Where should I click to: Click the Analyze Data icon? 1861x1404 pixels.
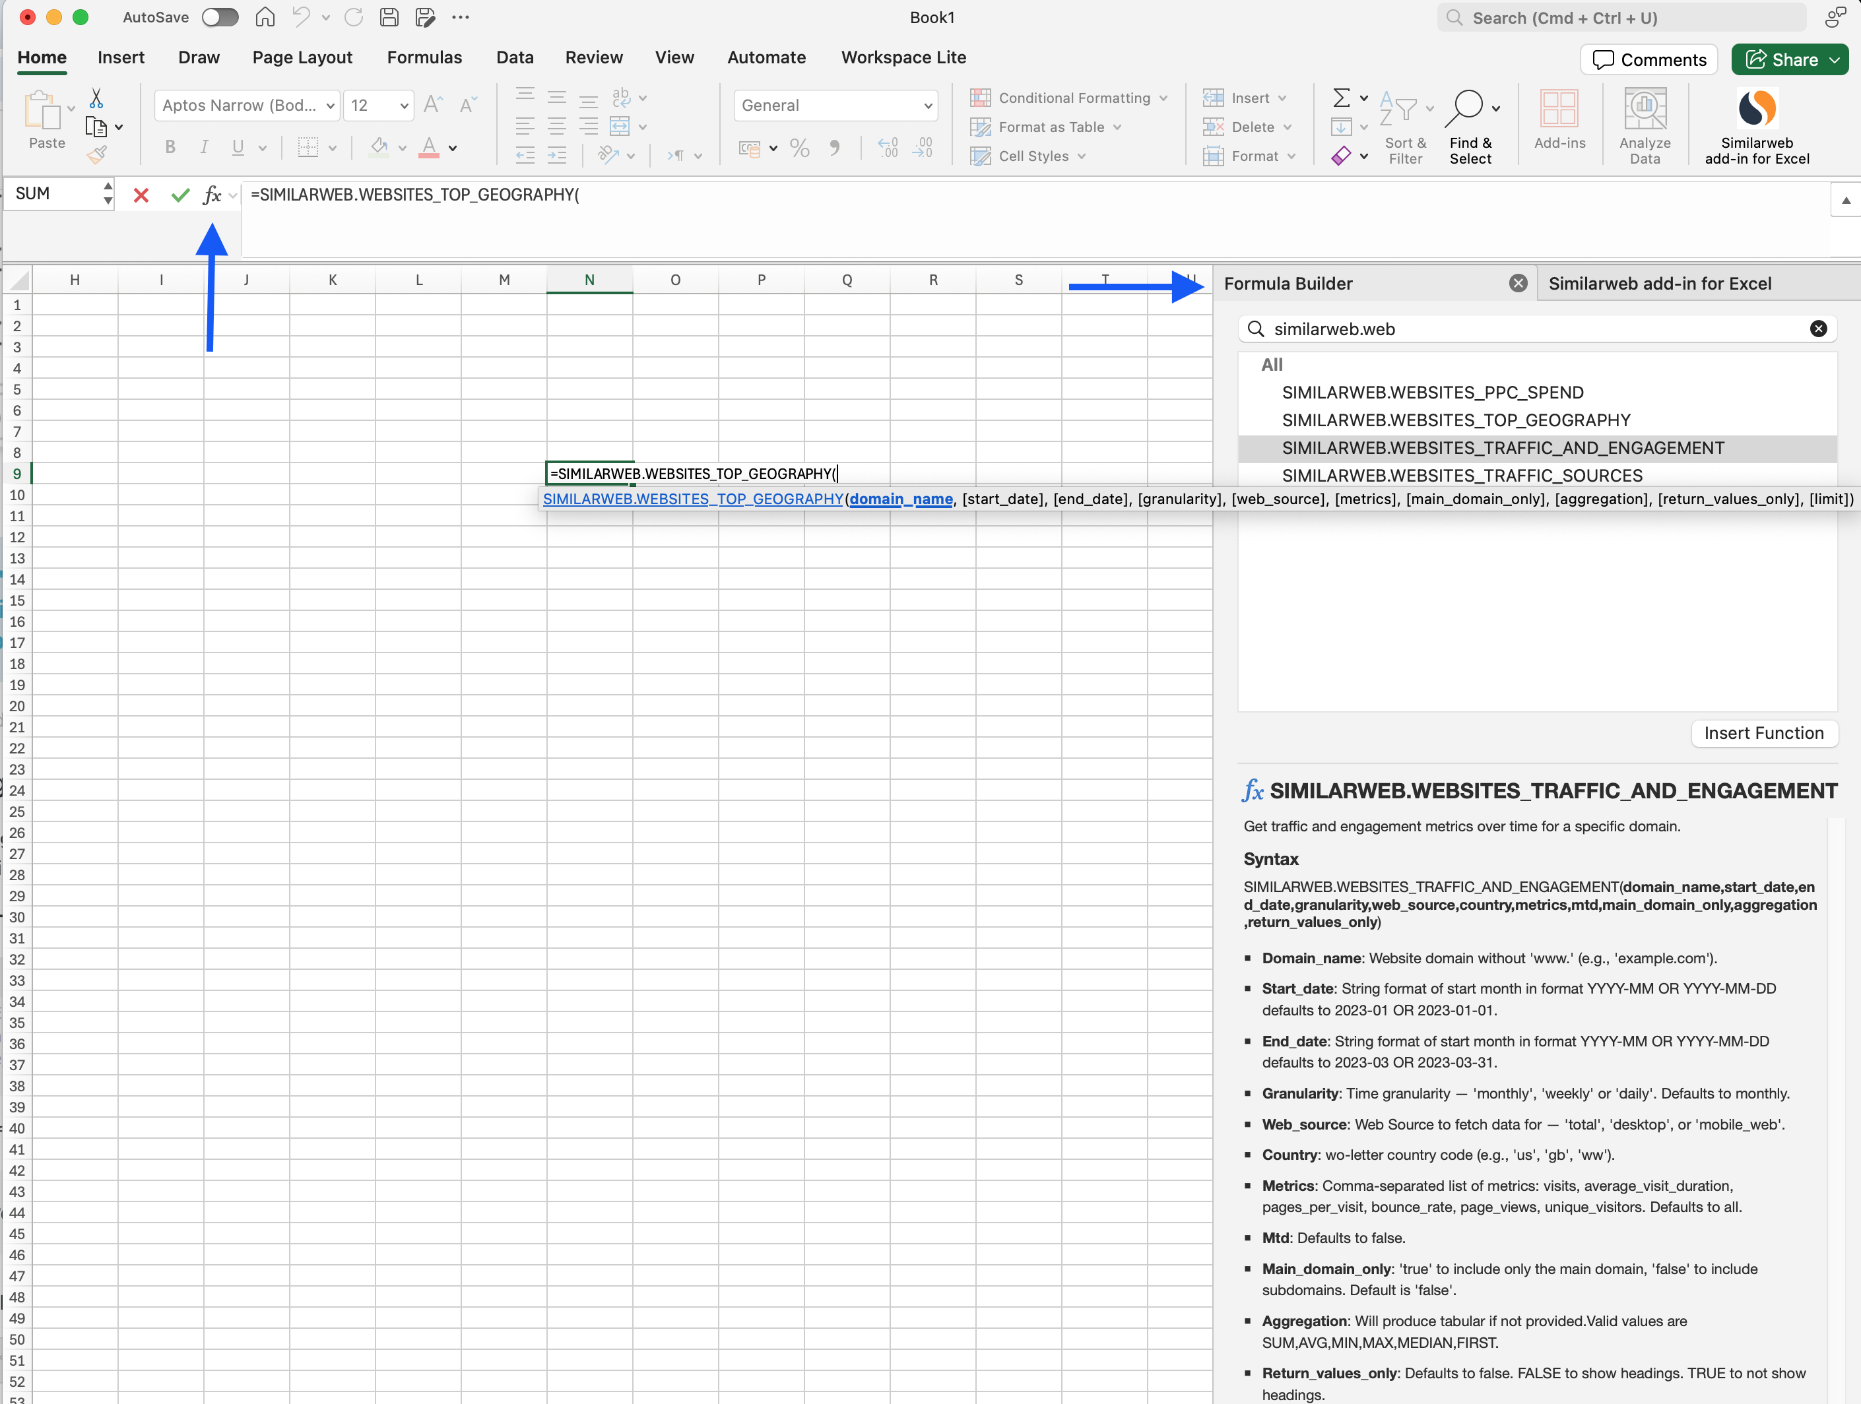[1645, 126]
